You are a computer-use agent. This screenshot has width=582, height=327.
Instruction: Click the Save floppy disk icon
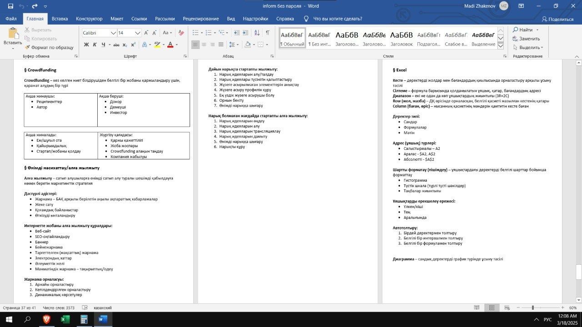(x=10, y=6)
